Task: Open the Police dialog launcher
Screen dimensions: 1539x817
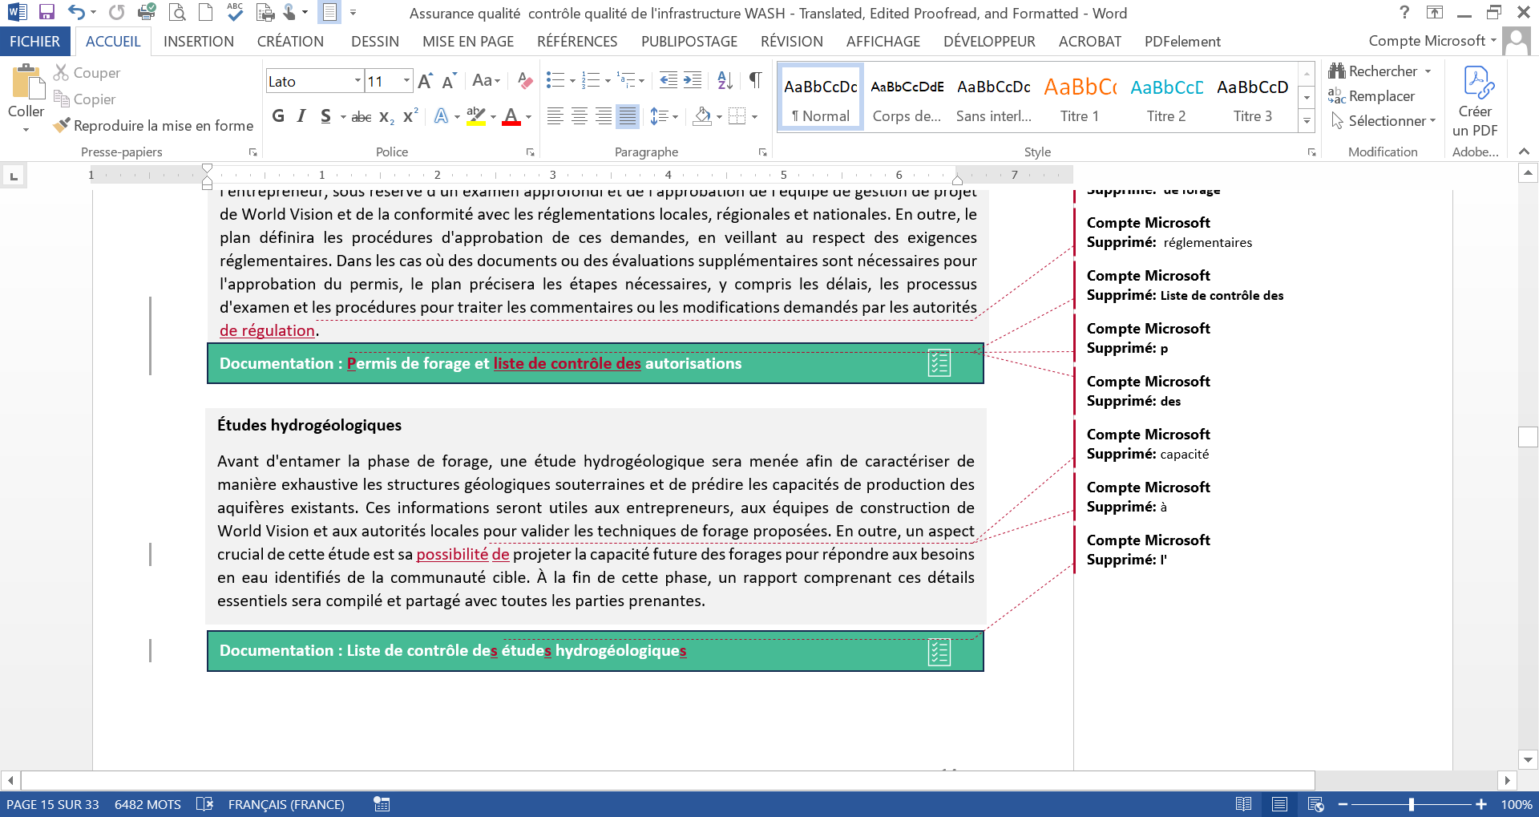Action: pyautogui.click(x=530, y=152)
